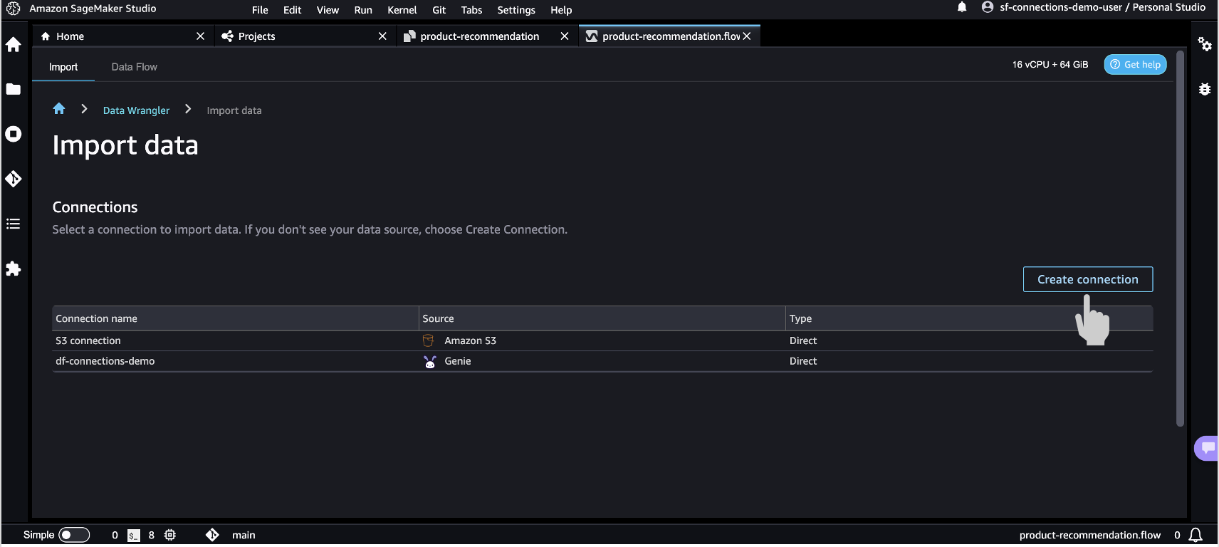
Task: Click the SageMaker Studio logo icon
Action: coord(13,9)
